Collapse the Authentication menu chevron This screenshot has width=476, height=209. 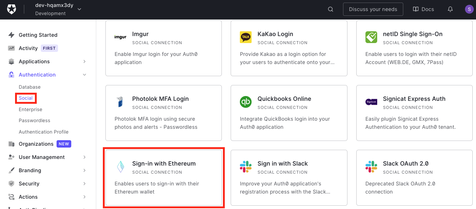[x=84, y=75]
